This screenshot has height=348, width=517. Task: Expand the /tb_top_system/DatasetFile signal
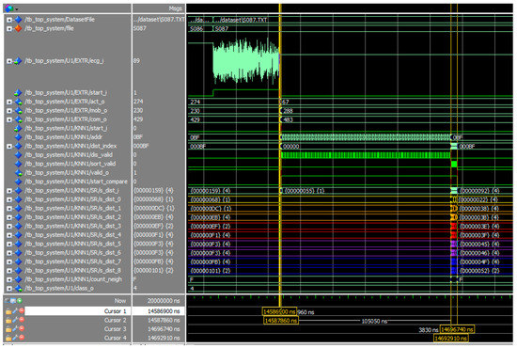[x=9, y=20]
